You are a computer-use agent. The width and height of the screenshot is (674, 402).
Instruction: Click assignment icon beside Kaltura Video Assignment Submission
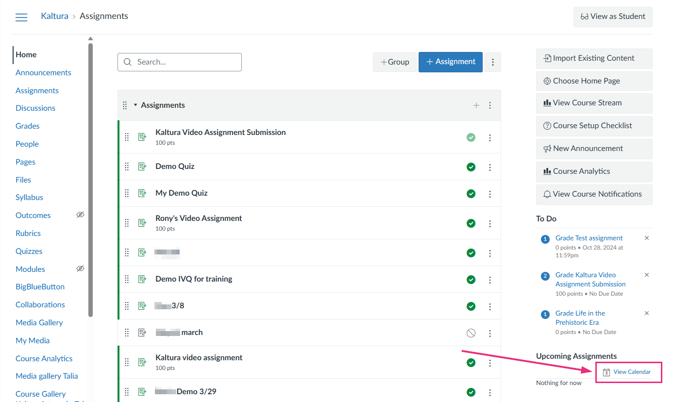(x=142, y=137)
